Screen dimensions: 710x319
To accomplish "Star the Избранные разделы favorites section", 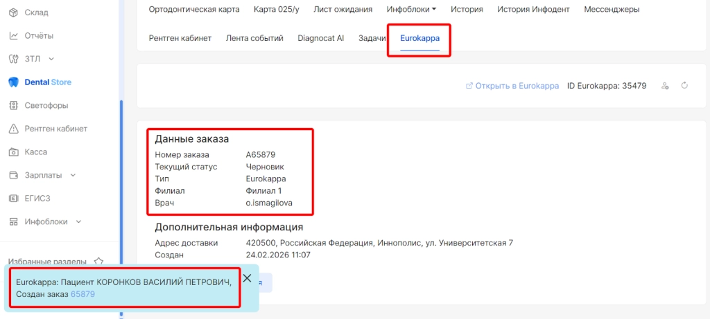I will coord(98,262).
